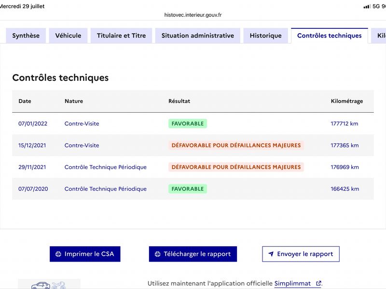Click the FAVORABLE badge for 07/01/2022
Viewport: 386px width, 289px height.
point(188,124)
